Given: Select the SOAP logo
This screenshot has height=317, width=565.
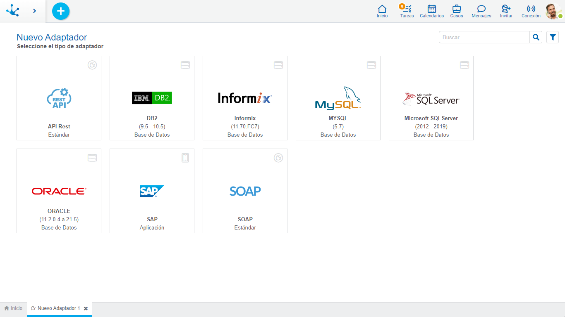Looking at the screenshot, I should click(x=245, y=191).
